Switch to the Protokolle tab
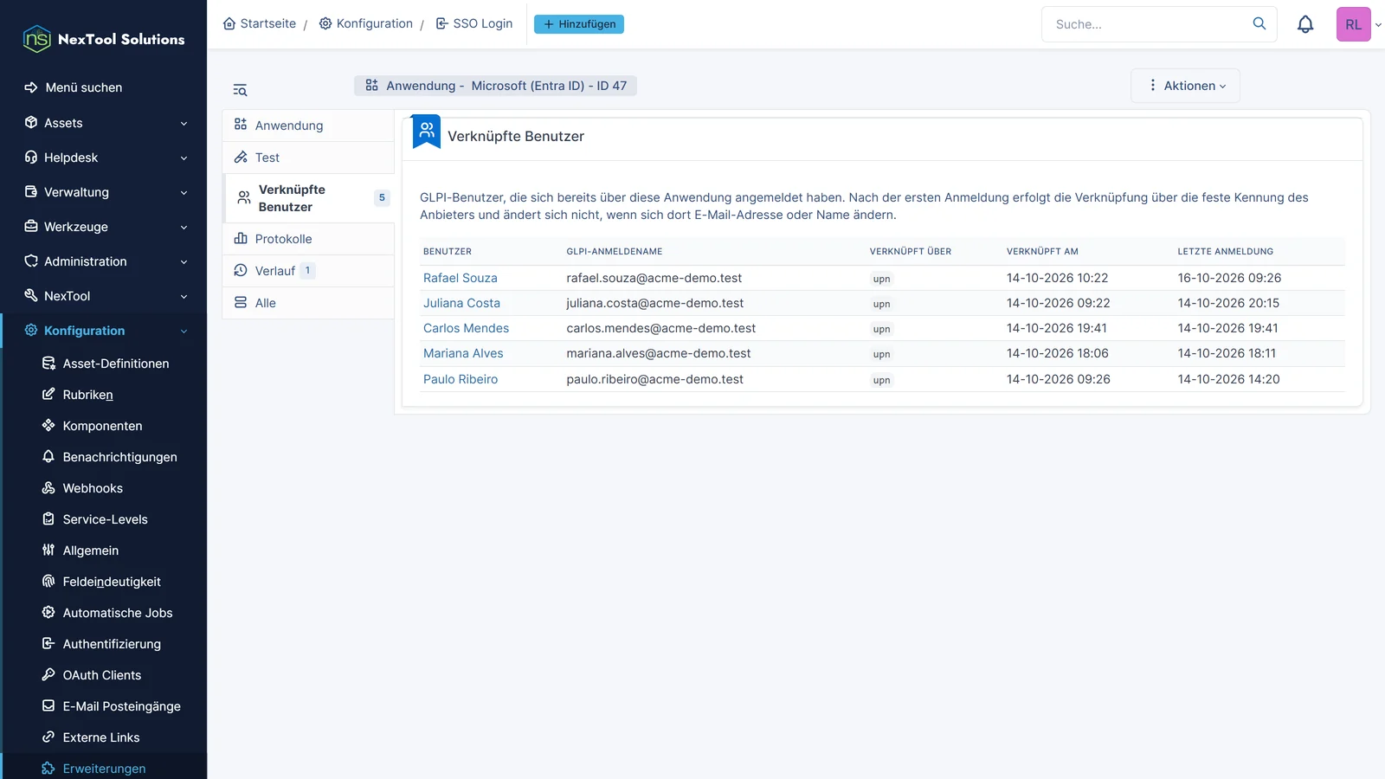This screenshot has height=779, width=1385. click(308, 239)
